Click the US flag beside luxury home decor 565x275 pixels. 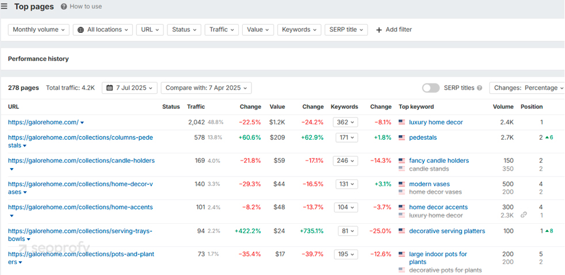click(x=402, y=122)
